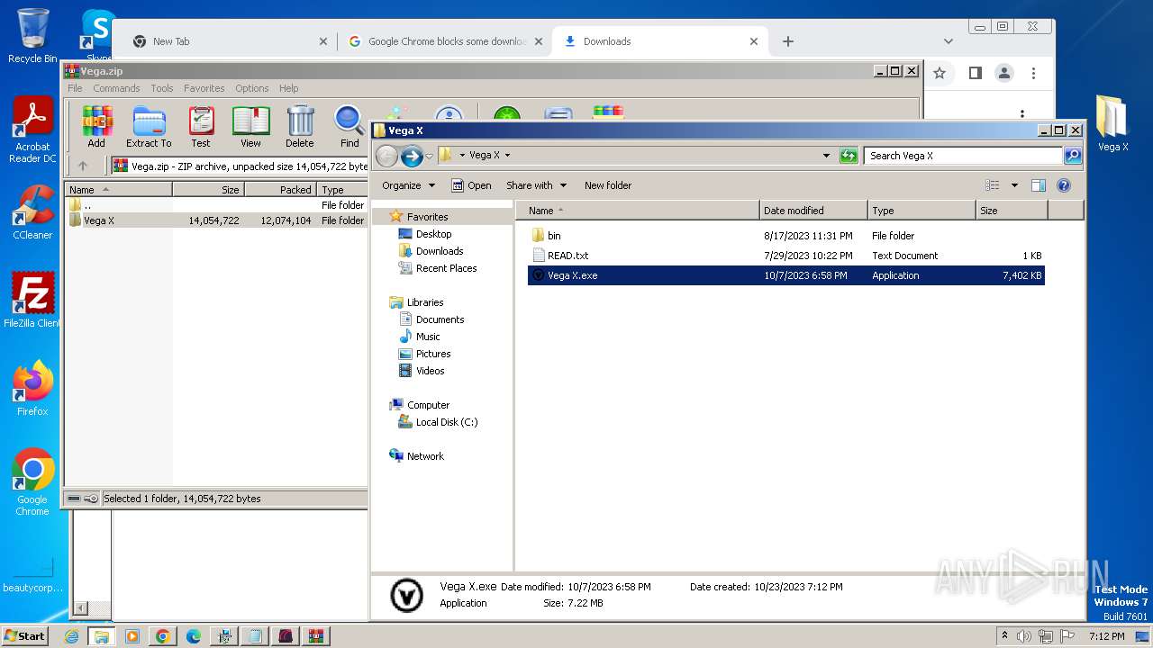
Task: Open the Favorites menu in WinRAR
Action: click(204, 88)
